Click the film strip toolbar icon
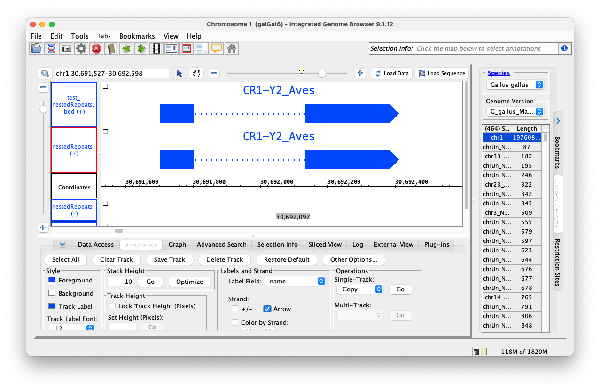 (x=156, y=48)
